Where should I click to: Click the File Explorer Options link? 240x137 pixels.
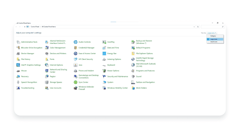point(144,53)
